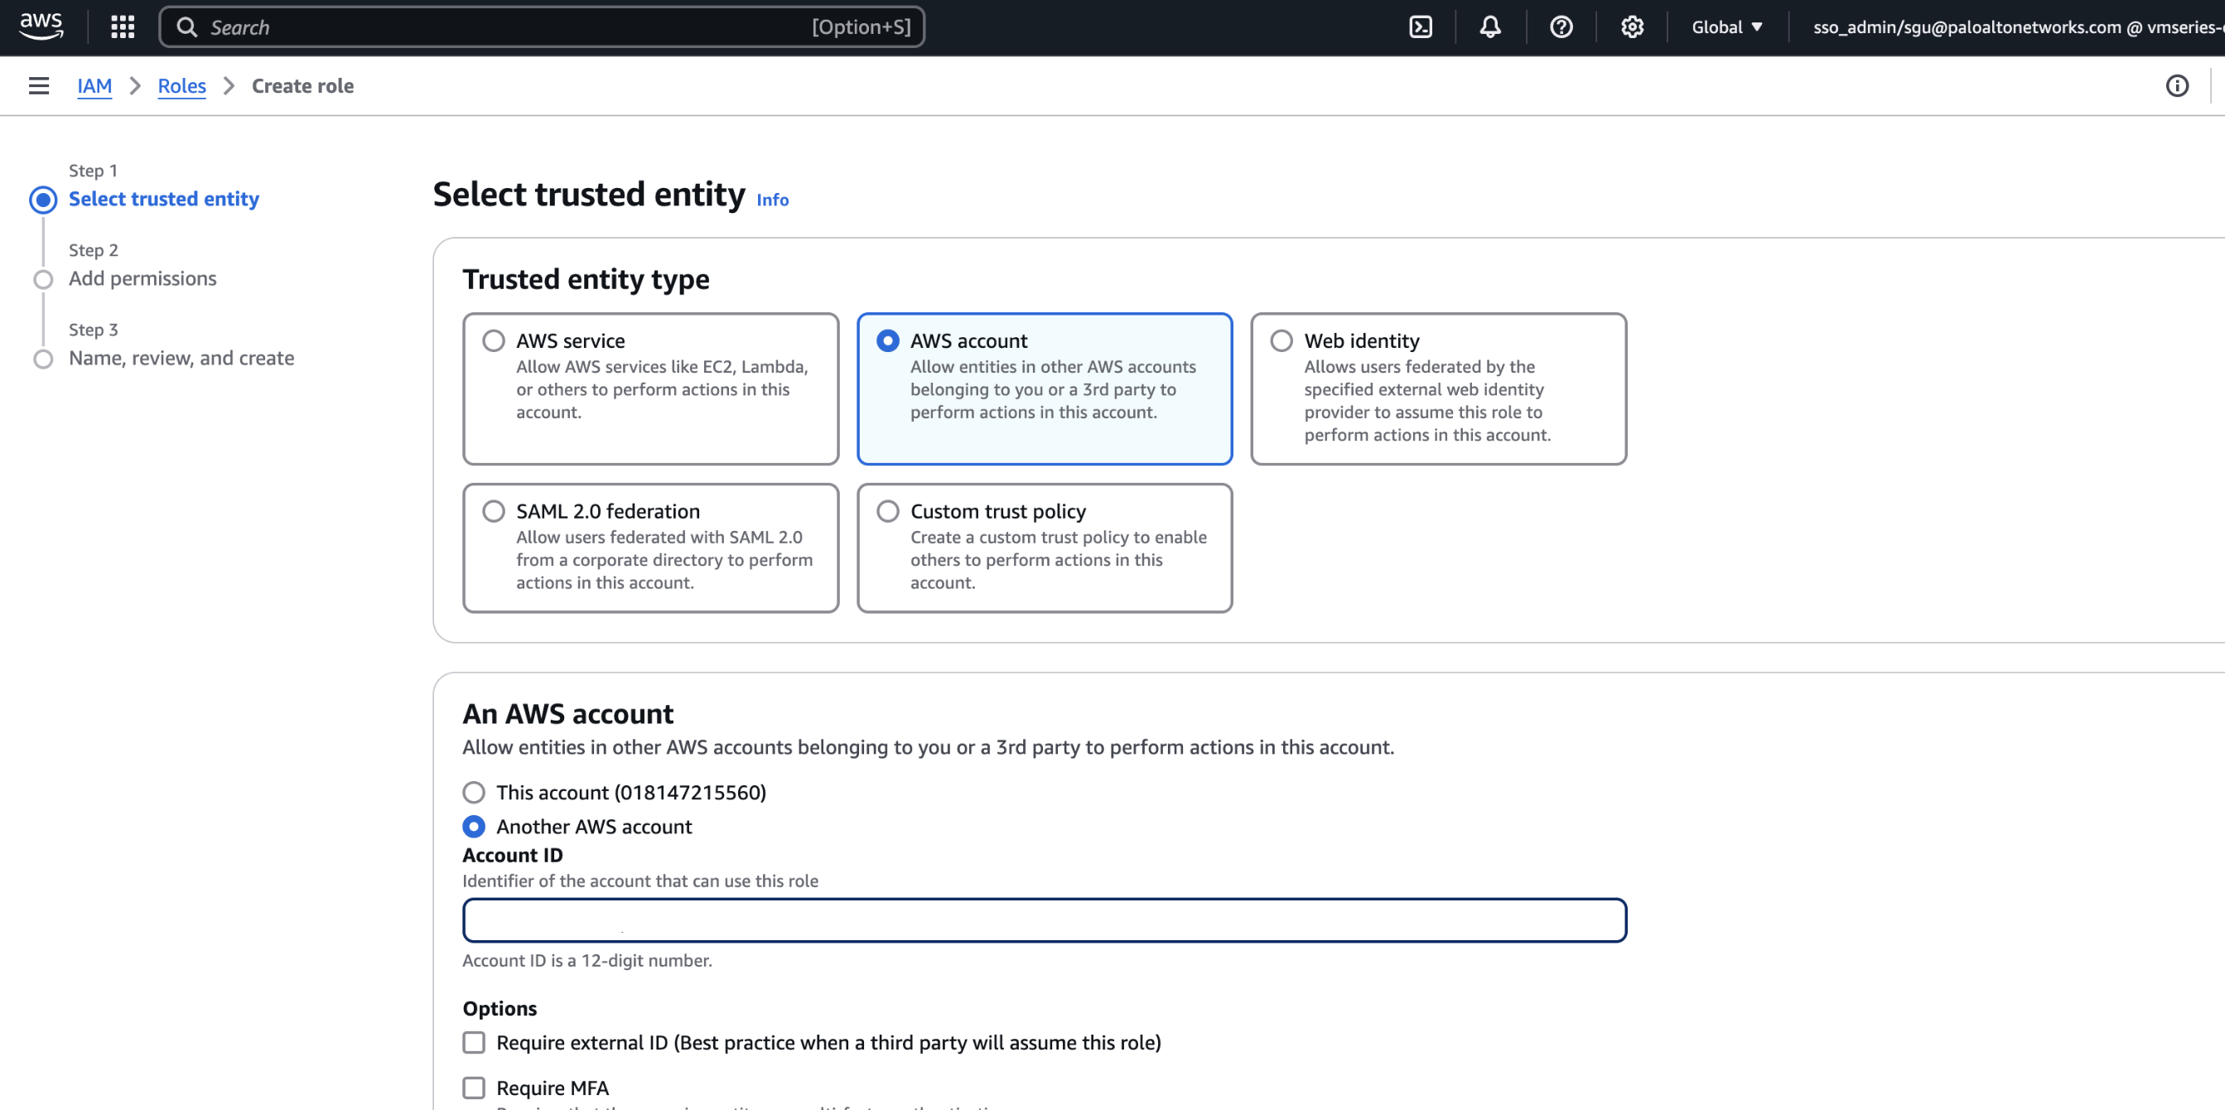Screen dimensions: 2225x1110
Task: Enable Require external ID checkbox
Action: [473, 1043]
